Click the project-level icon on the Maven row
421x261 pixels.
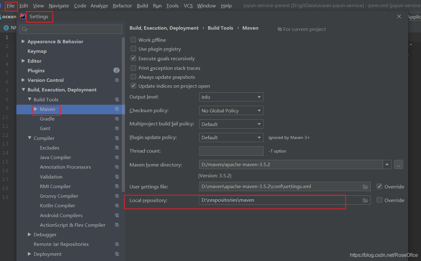click(117, 109)
